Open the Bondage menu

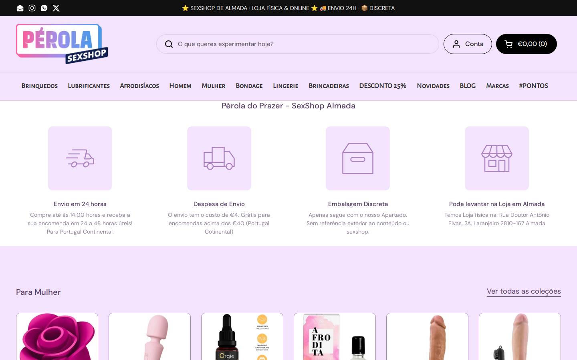click(x=249, y=86)
